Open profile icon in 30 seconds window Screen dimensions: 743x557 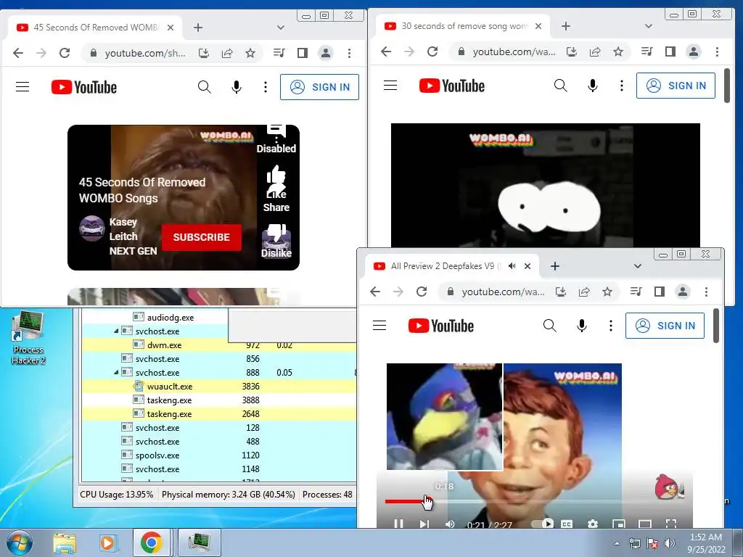(x=693, y=51)
